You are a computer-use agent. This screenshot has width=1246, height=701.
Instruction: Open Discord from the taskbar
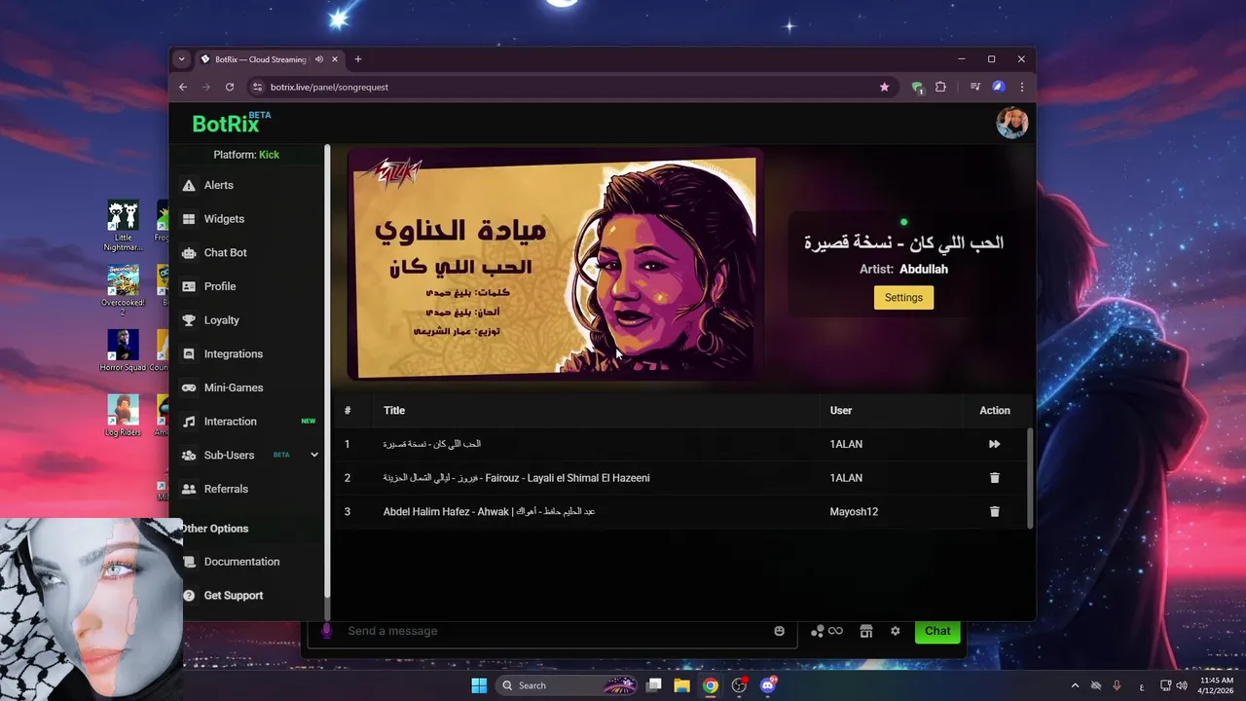tap(768, 685)
